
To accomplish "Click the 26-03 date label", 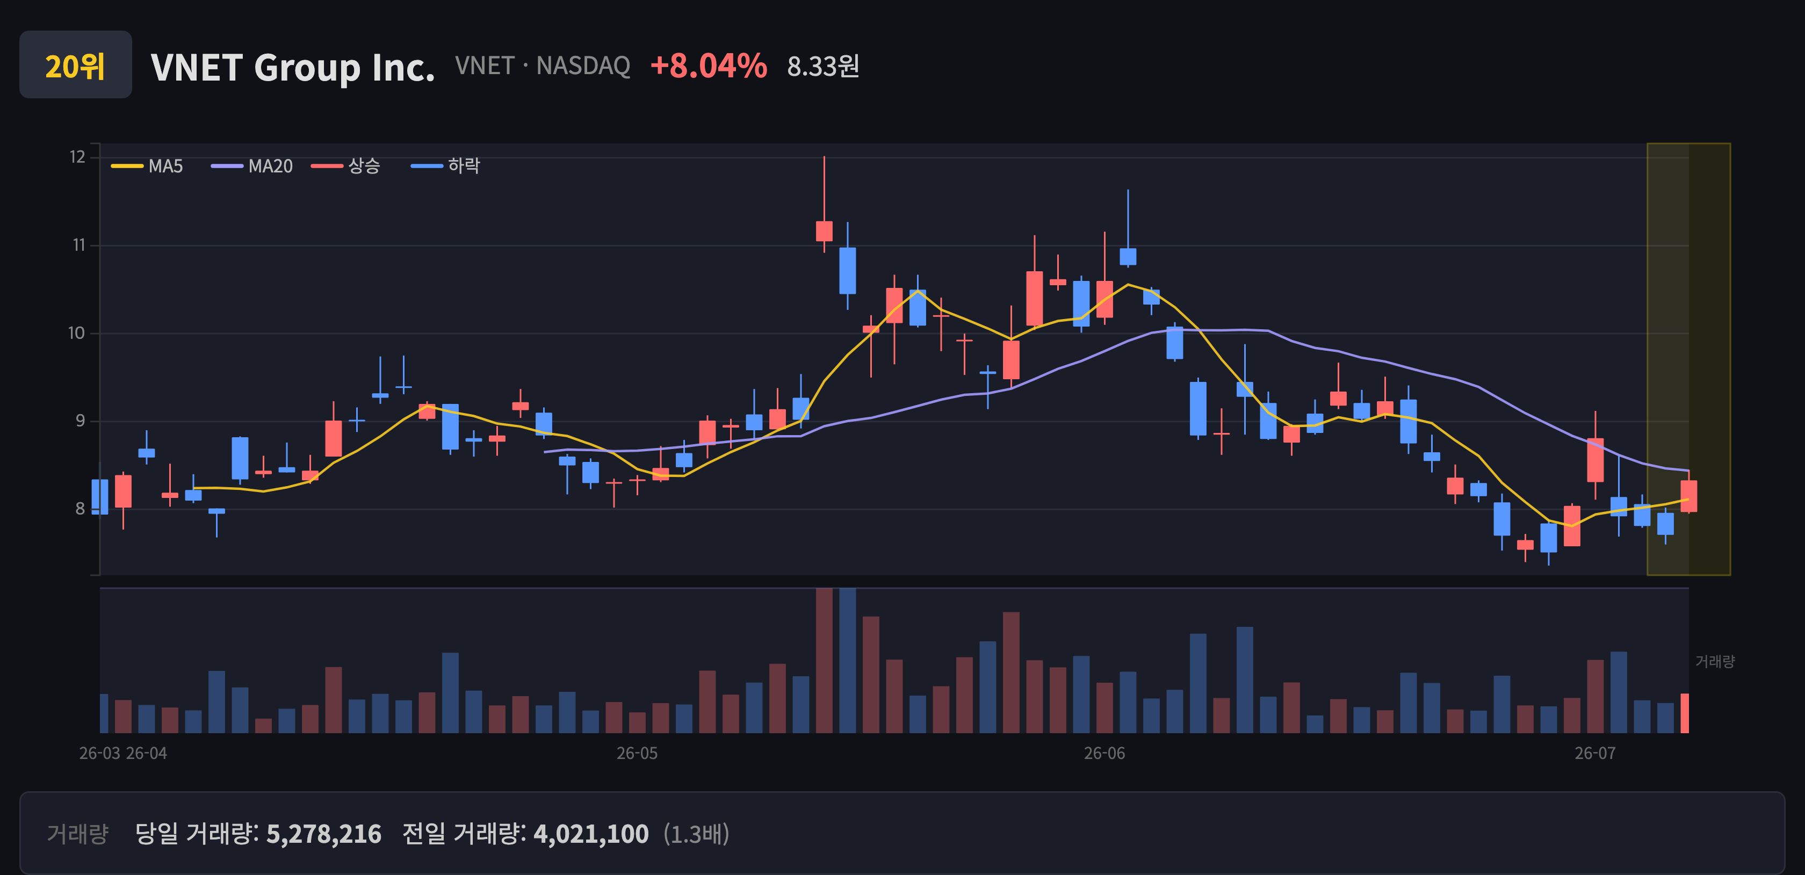I will [99, 753].
